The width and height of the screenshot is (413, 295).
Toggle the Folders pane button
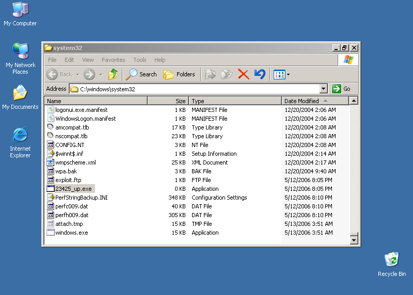(x=179, y=74)
